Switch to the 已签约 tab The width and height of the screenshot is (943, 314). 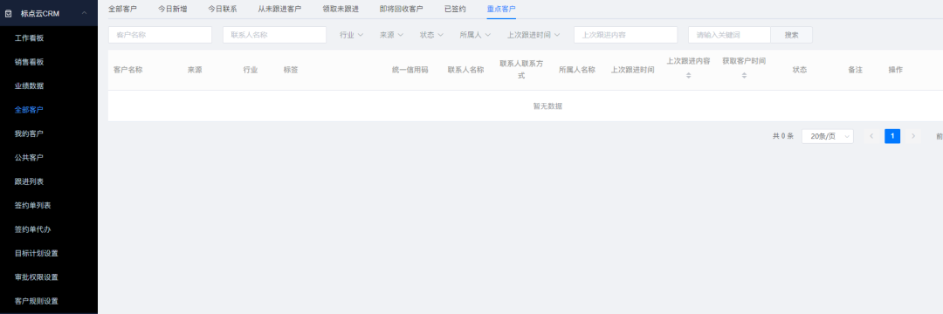pyautogui.click(x=455, y=9)
